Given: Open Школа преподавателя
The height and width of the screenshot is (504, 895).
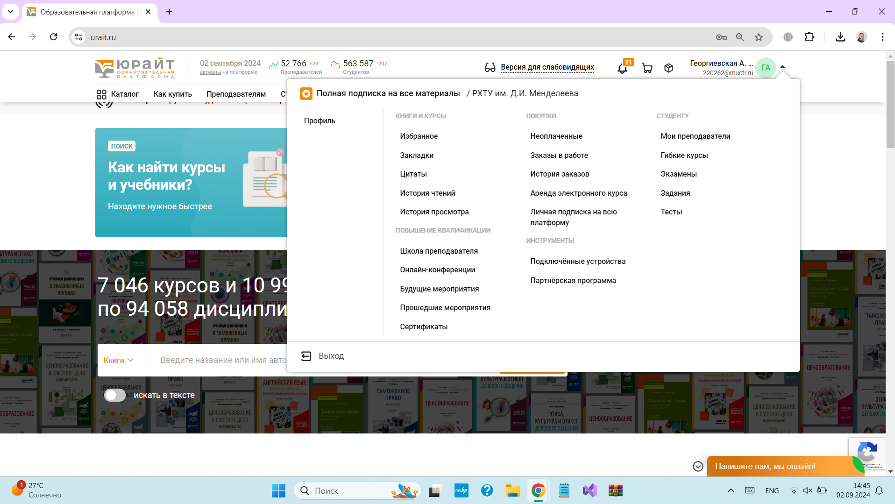Looking at the screenshot, I should tap(439, 251).
